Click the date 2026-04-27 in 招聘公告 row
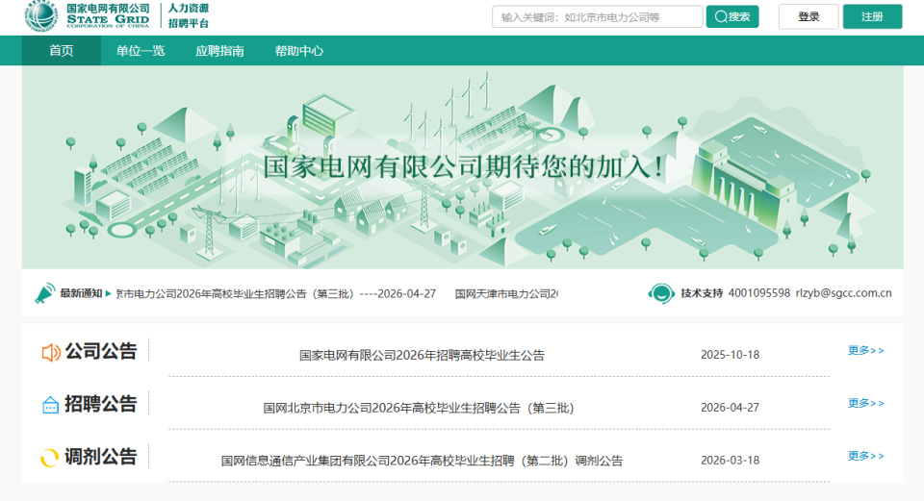Screen dimensions: 924x501 click(730, 408)
